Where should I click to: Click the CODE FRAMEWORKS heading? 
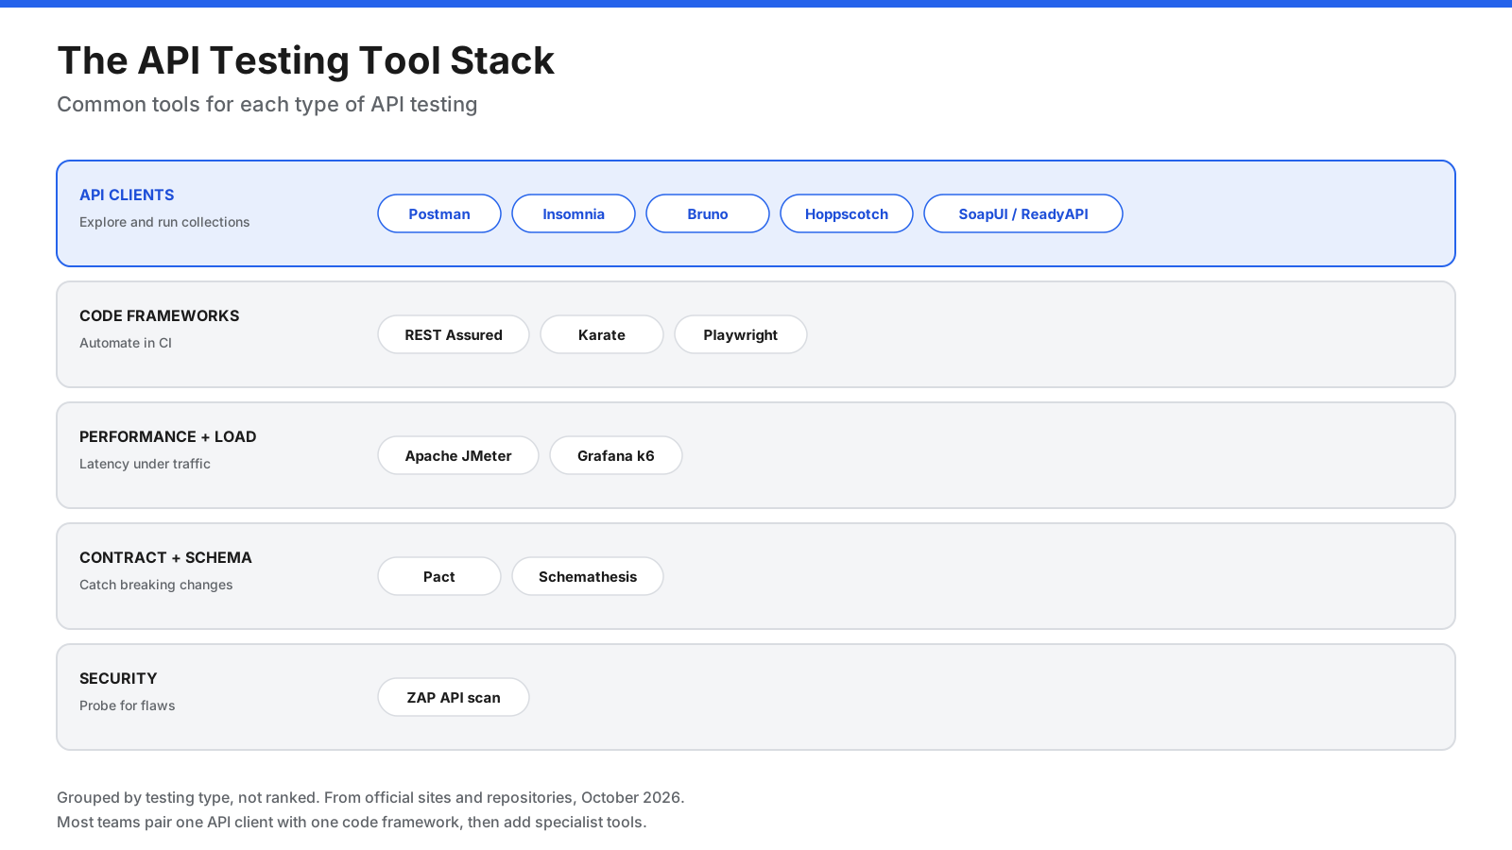point(160,315)
